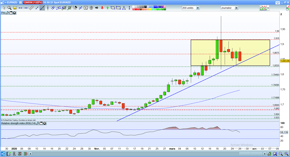Image resolution: width=290 pixels, height=157 pixels.
Task: Open the RSI indicator wrench settings
Action: [38, 123]
